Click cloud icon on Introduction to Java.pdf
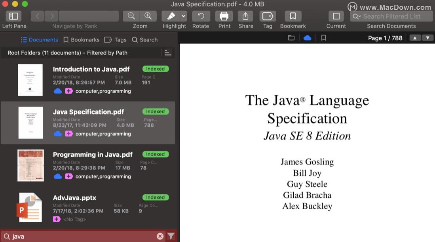Viewport: 435px width, 242px height. coord(58,91)
